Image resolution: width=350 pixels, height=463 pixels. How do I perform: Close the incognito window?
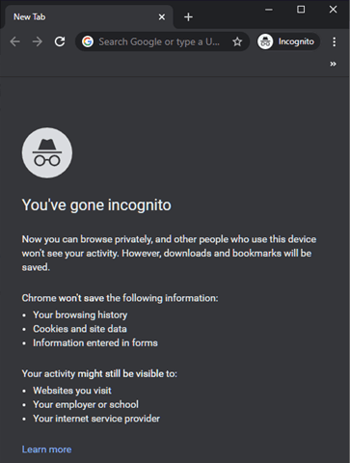pyautogui.click(x=333, y=10)
